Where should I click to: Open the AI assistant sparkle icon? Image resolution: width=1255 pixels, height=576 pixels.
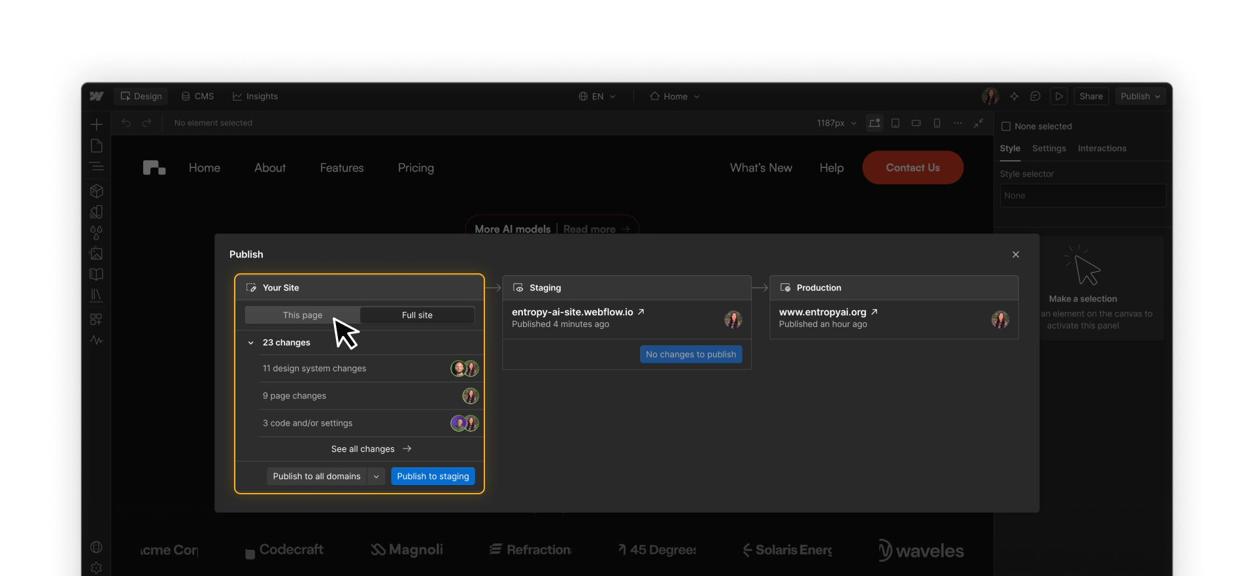pos(1014,96)
